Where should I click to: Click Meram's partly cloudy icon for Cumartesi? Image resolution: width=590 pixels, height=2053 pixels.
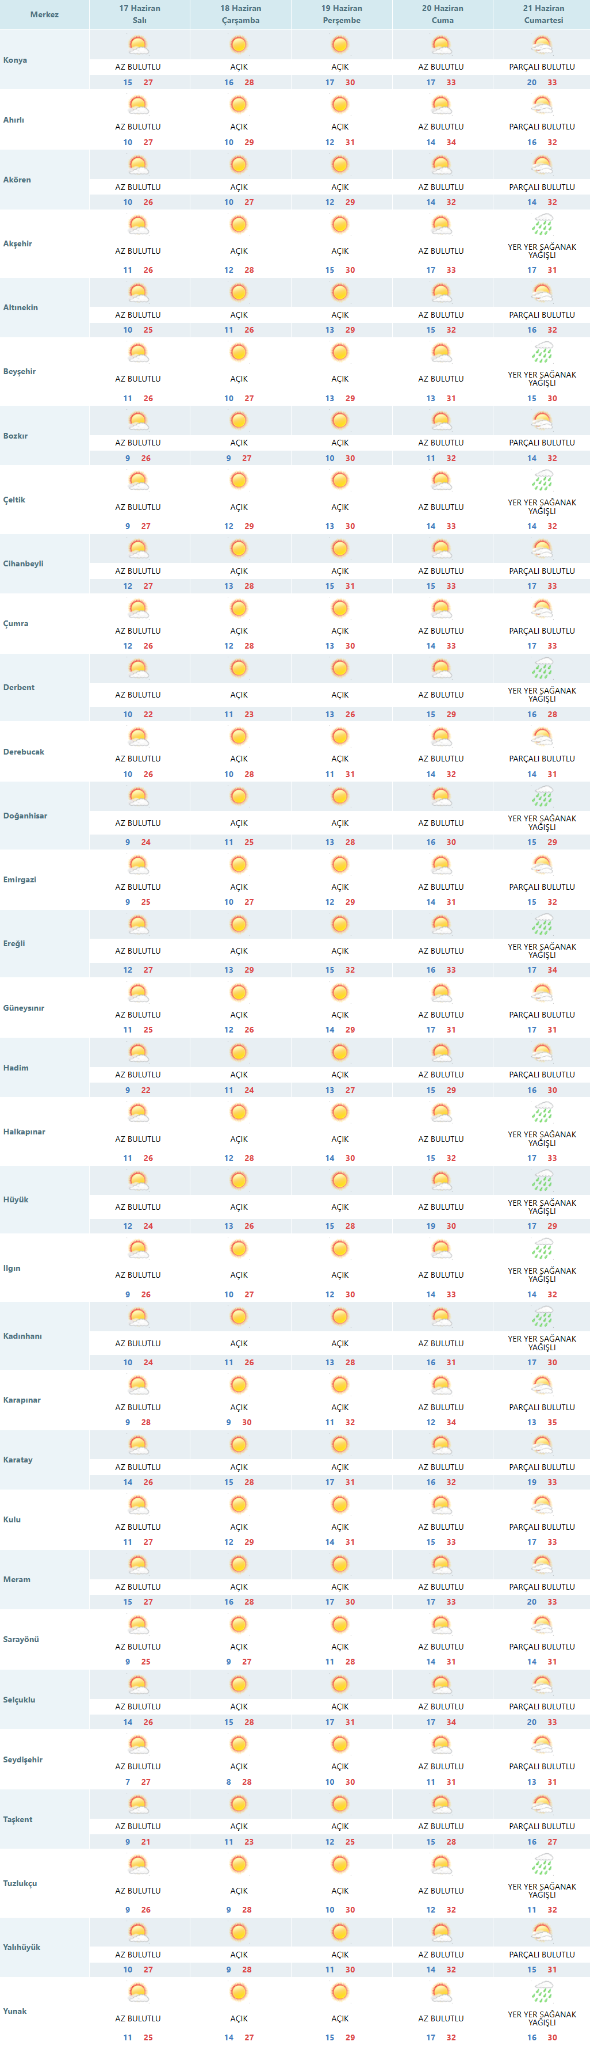(542, 1564)
